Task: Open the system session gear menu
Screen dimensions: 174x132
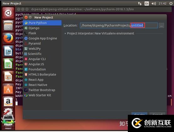Action: [171, 3]
